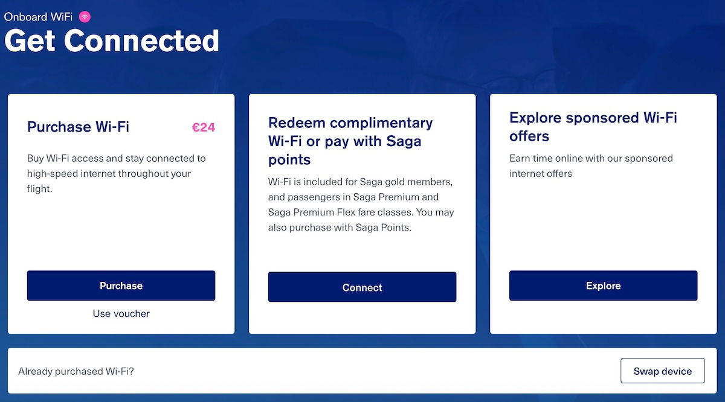The image size is (725, 402).
Task: Click the Saga gold members description paragraph
Action: (361, 205)
